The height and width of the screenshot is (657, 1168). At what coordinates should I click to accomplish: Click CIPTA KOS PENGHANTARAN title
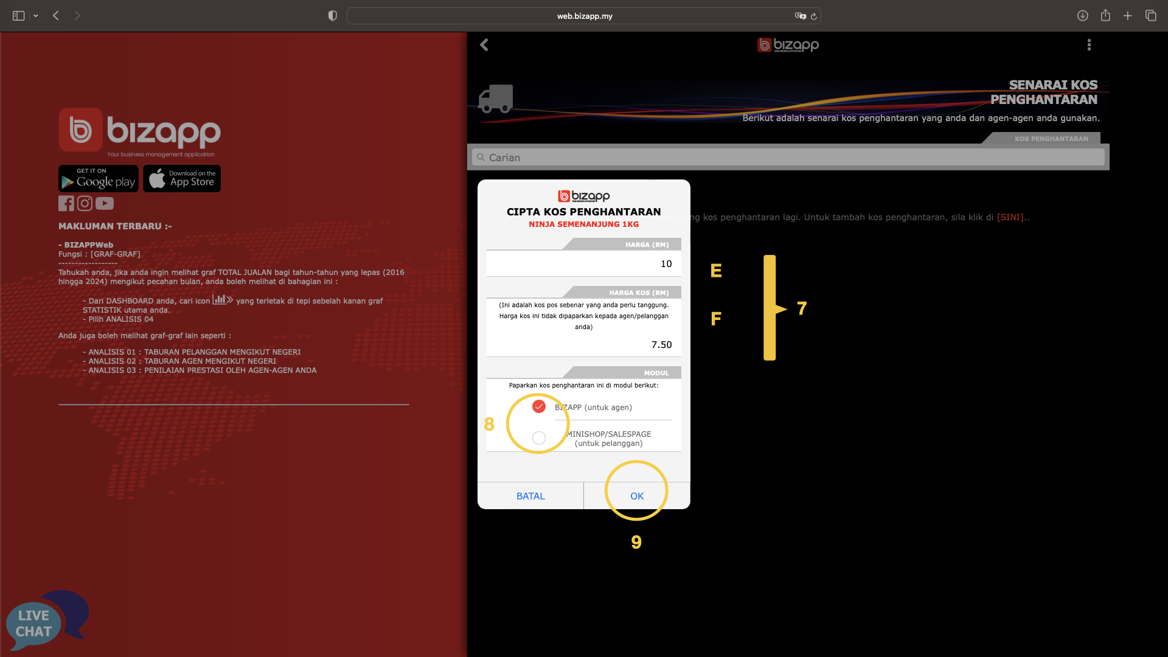tap(583, 212)
